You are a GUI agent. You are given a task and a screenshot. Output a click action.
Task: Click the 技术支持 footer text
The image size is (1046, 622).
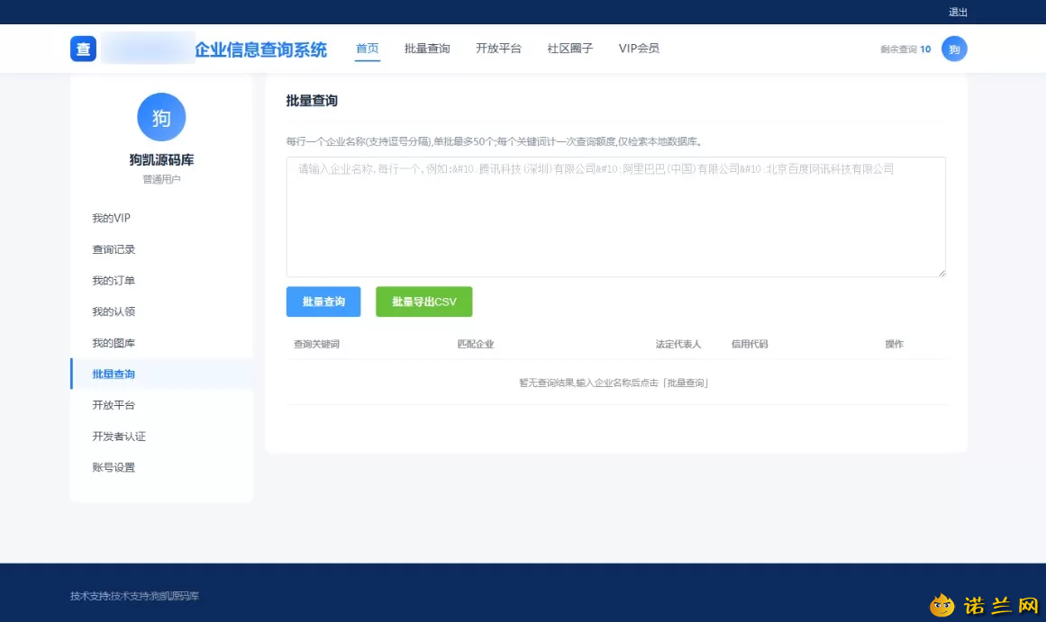click(135, 596)
